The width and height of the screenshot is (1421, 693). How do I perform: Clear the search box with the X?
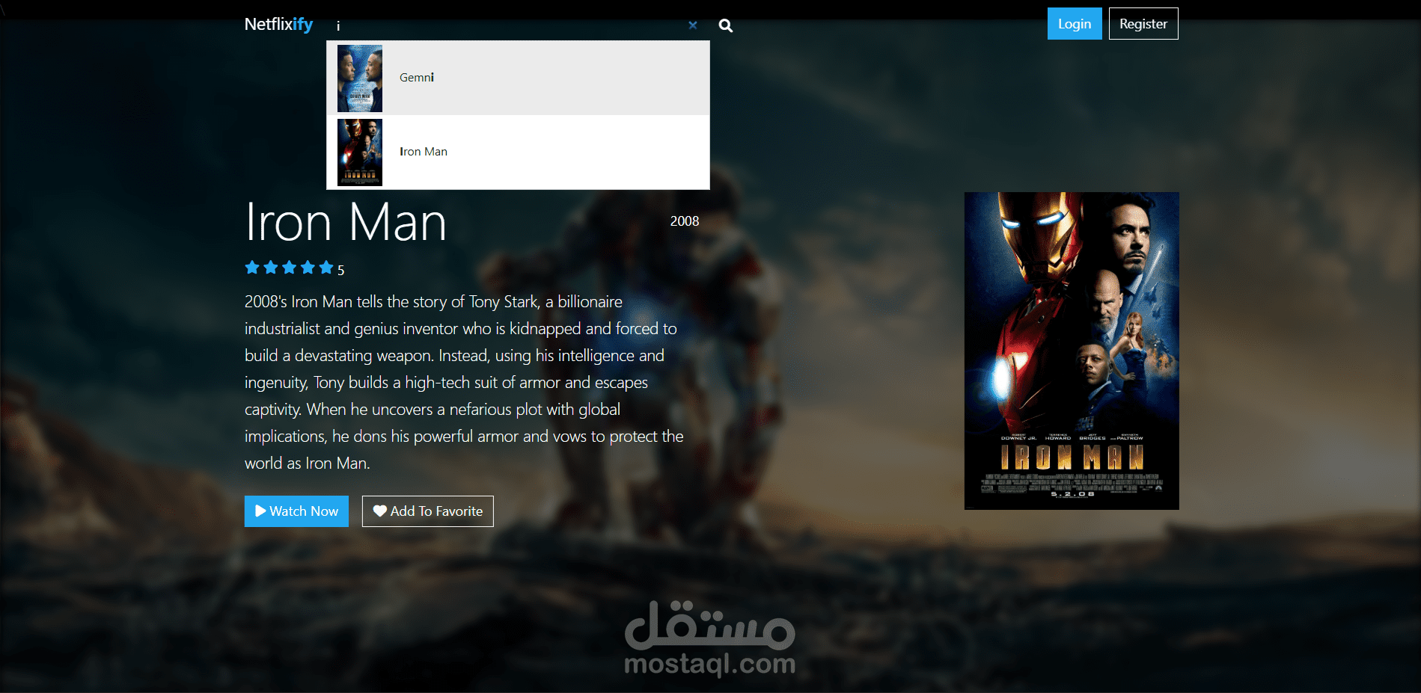[x=693, y=25]
